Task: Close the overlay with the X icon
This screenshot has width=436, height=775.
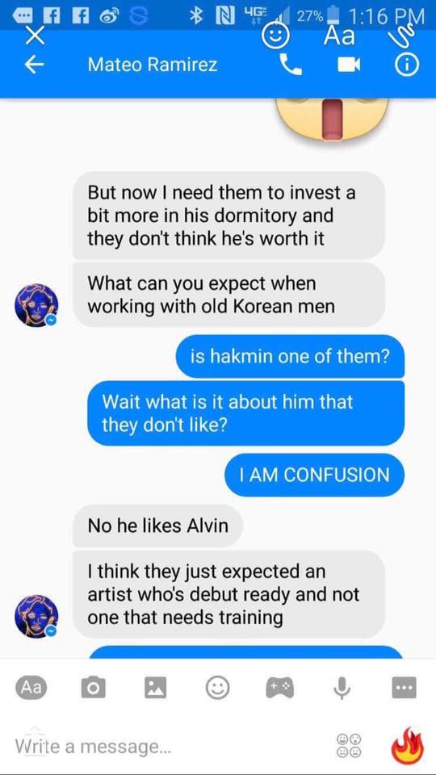Action: coord(36,36)
